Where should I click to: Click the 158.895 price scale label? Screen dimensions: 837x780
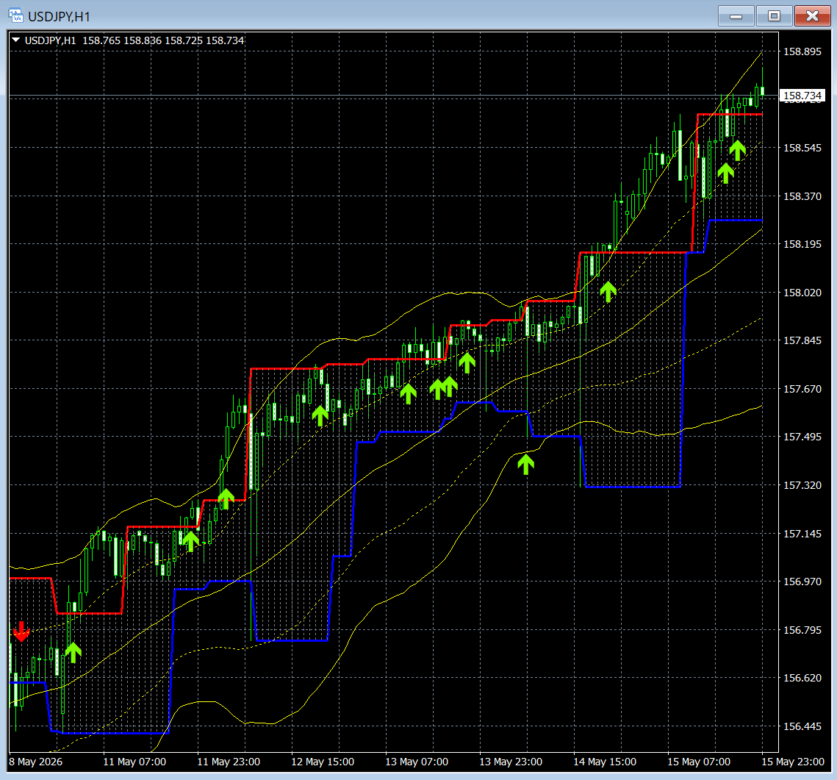click(802, 51)
